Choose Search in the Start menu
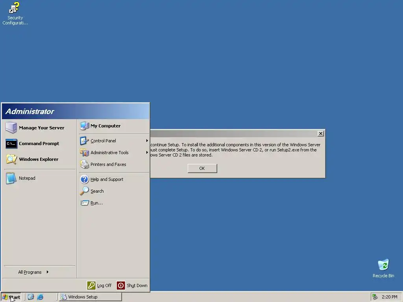Viewport: 403px width, 302px height. point(114,191)
